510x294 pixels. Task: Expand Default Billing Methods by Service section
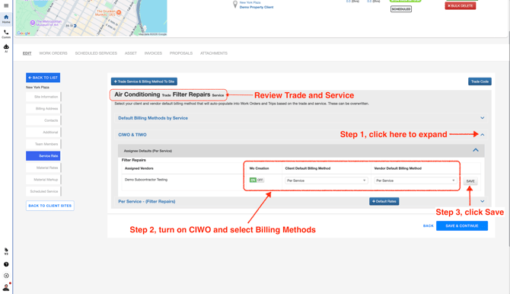(x=483, y=118)
